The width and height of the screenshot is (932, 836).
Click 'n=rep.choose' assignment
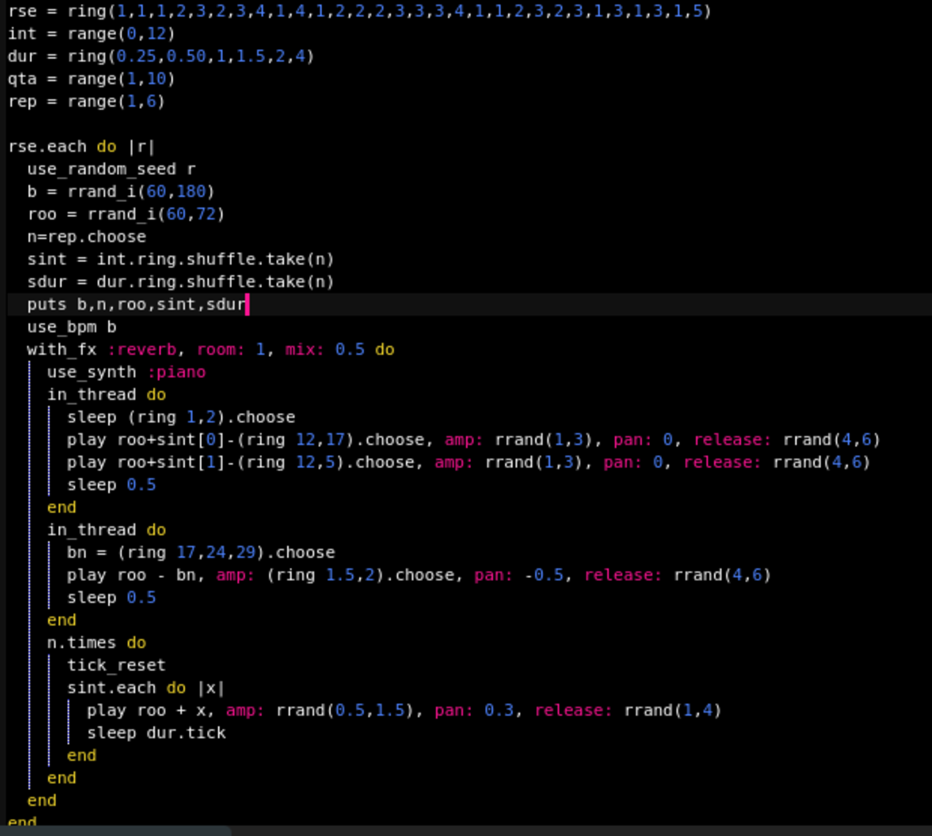86,237
